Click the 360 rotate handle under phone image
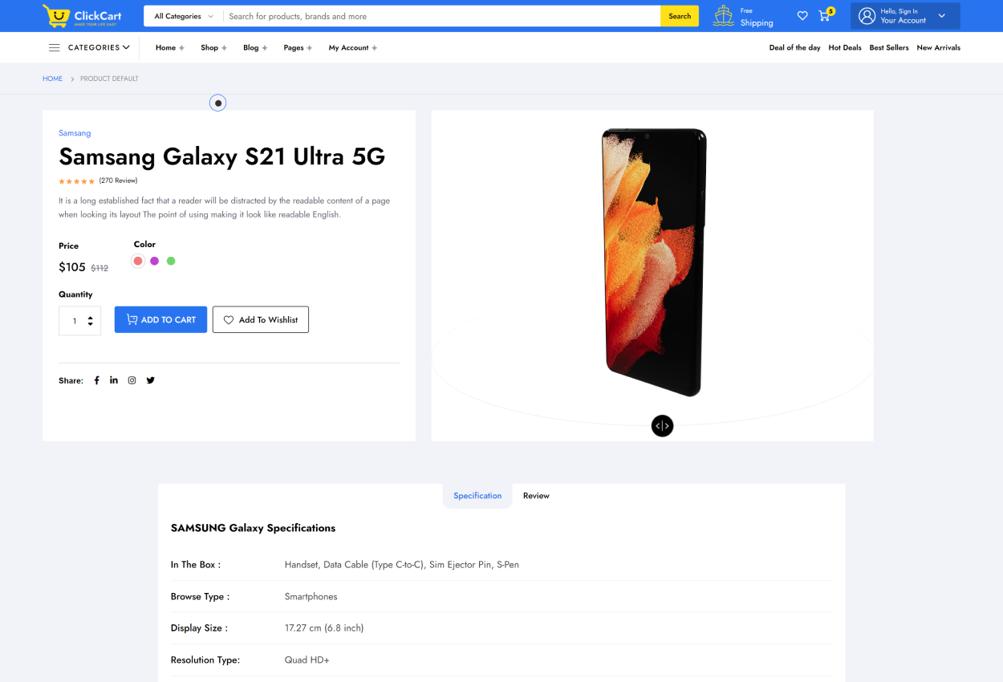This screenshot has width=1003, height=682. (x=662, y=426)
